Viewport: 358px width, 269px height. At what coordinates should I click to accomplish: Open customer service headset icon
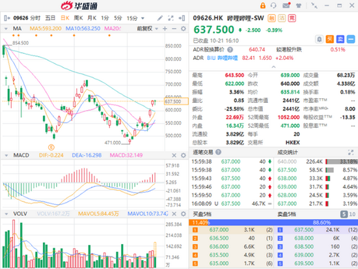(x=273, y=5)
